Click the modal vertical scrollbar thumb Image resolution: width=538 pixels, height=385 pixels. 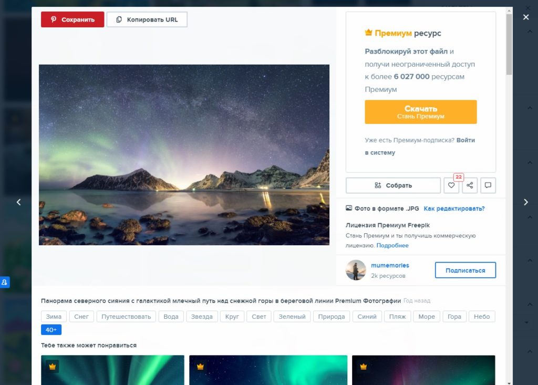(509, 44)
